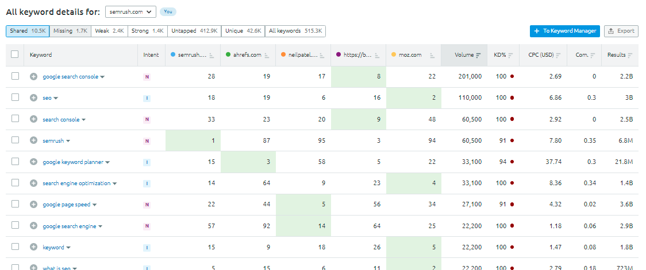Check the box for 'google keyword planner' row

tap(15, 162)
